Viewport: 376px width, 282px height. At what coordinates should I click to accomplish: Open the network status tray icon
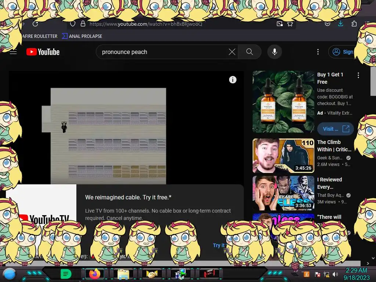click(326, 274)
